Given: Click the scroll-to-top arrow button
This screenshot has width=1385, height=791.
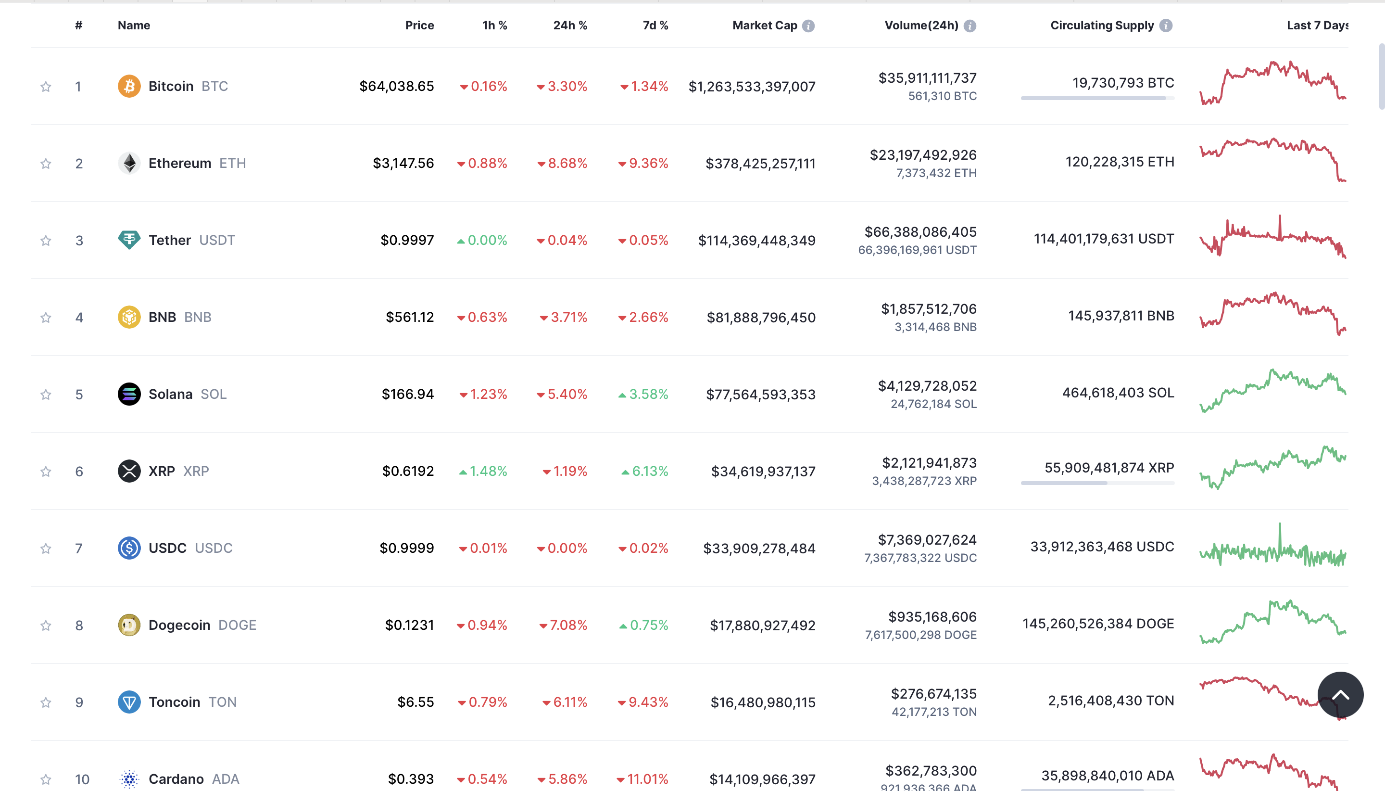Looking at the screenshot, I should (x=1340, y=694).
